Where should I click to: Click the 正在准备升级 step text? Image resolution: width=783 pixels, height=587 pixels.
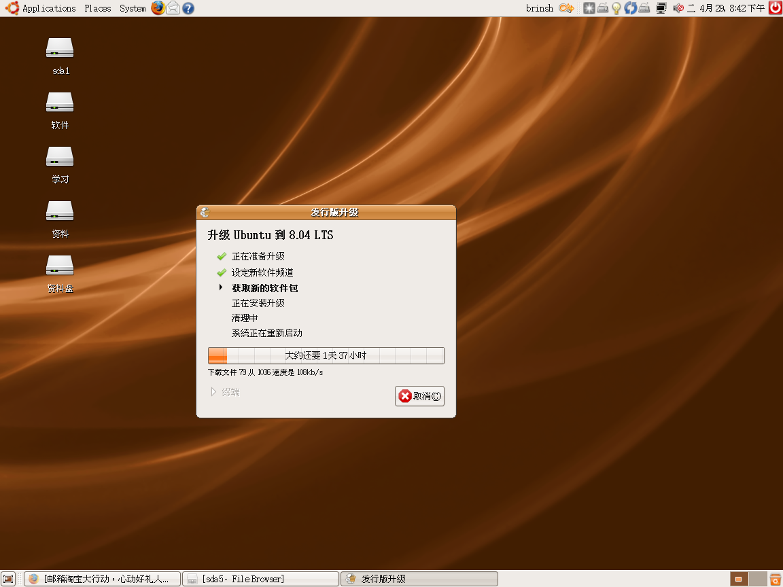tap(258, 257)
